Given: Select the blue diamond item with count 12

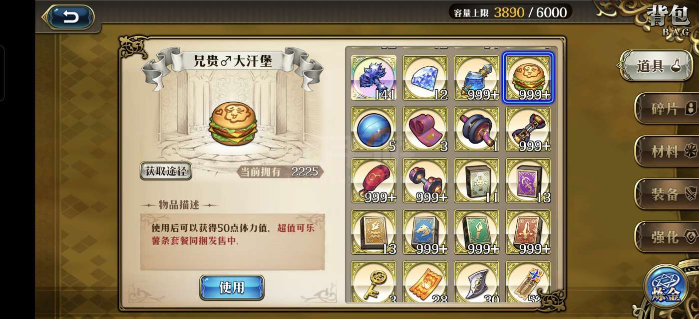Looking at the screenshot, I should click(425, 78).
